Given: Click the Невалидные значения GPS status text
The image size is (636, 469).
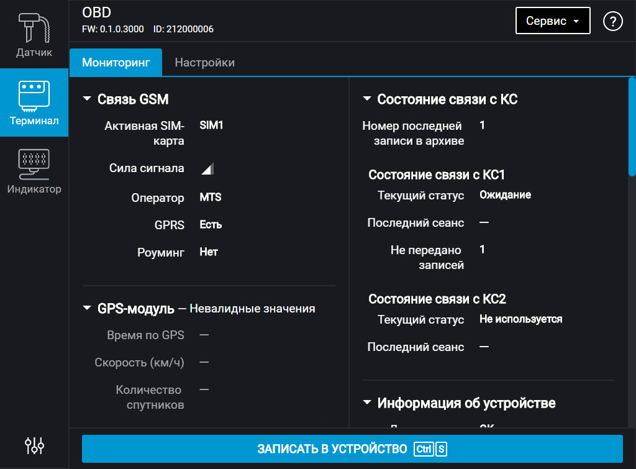Looking at the screenshot, I should 252,309.
